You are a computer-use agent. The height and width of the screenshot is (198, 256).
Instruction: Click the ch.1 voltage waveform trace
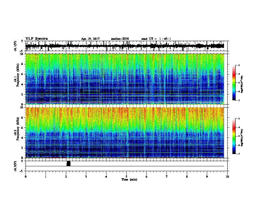(x=124, y=46)
